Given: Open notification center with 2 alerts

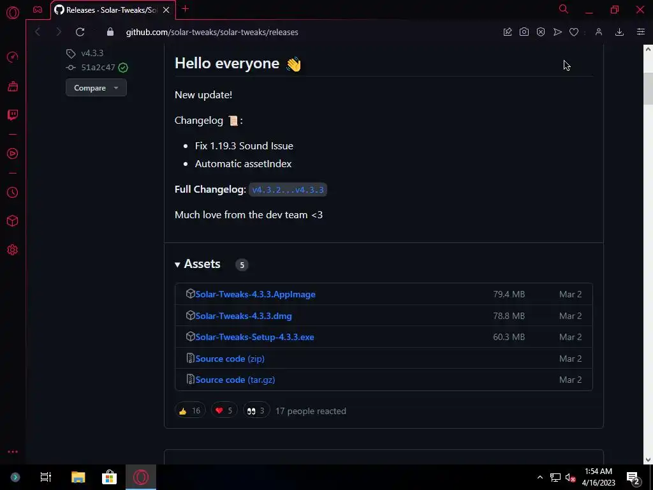Looking at the screenshot, I should 633,477.
